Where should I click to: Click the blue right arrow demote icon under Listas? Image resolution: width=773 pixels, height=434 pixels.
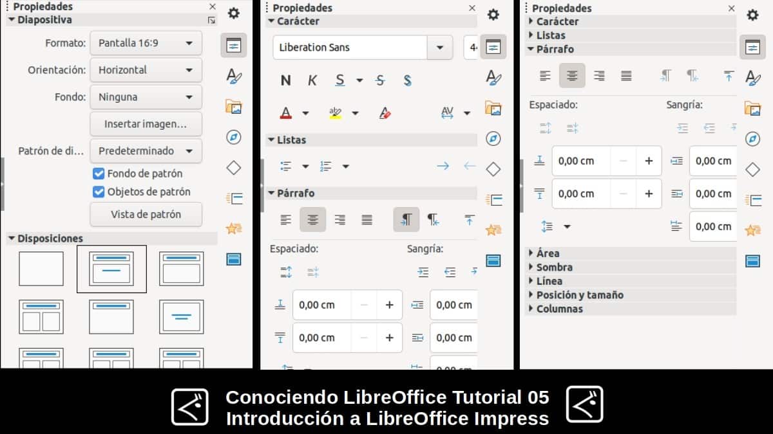(x=443, y=167)
